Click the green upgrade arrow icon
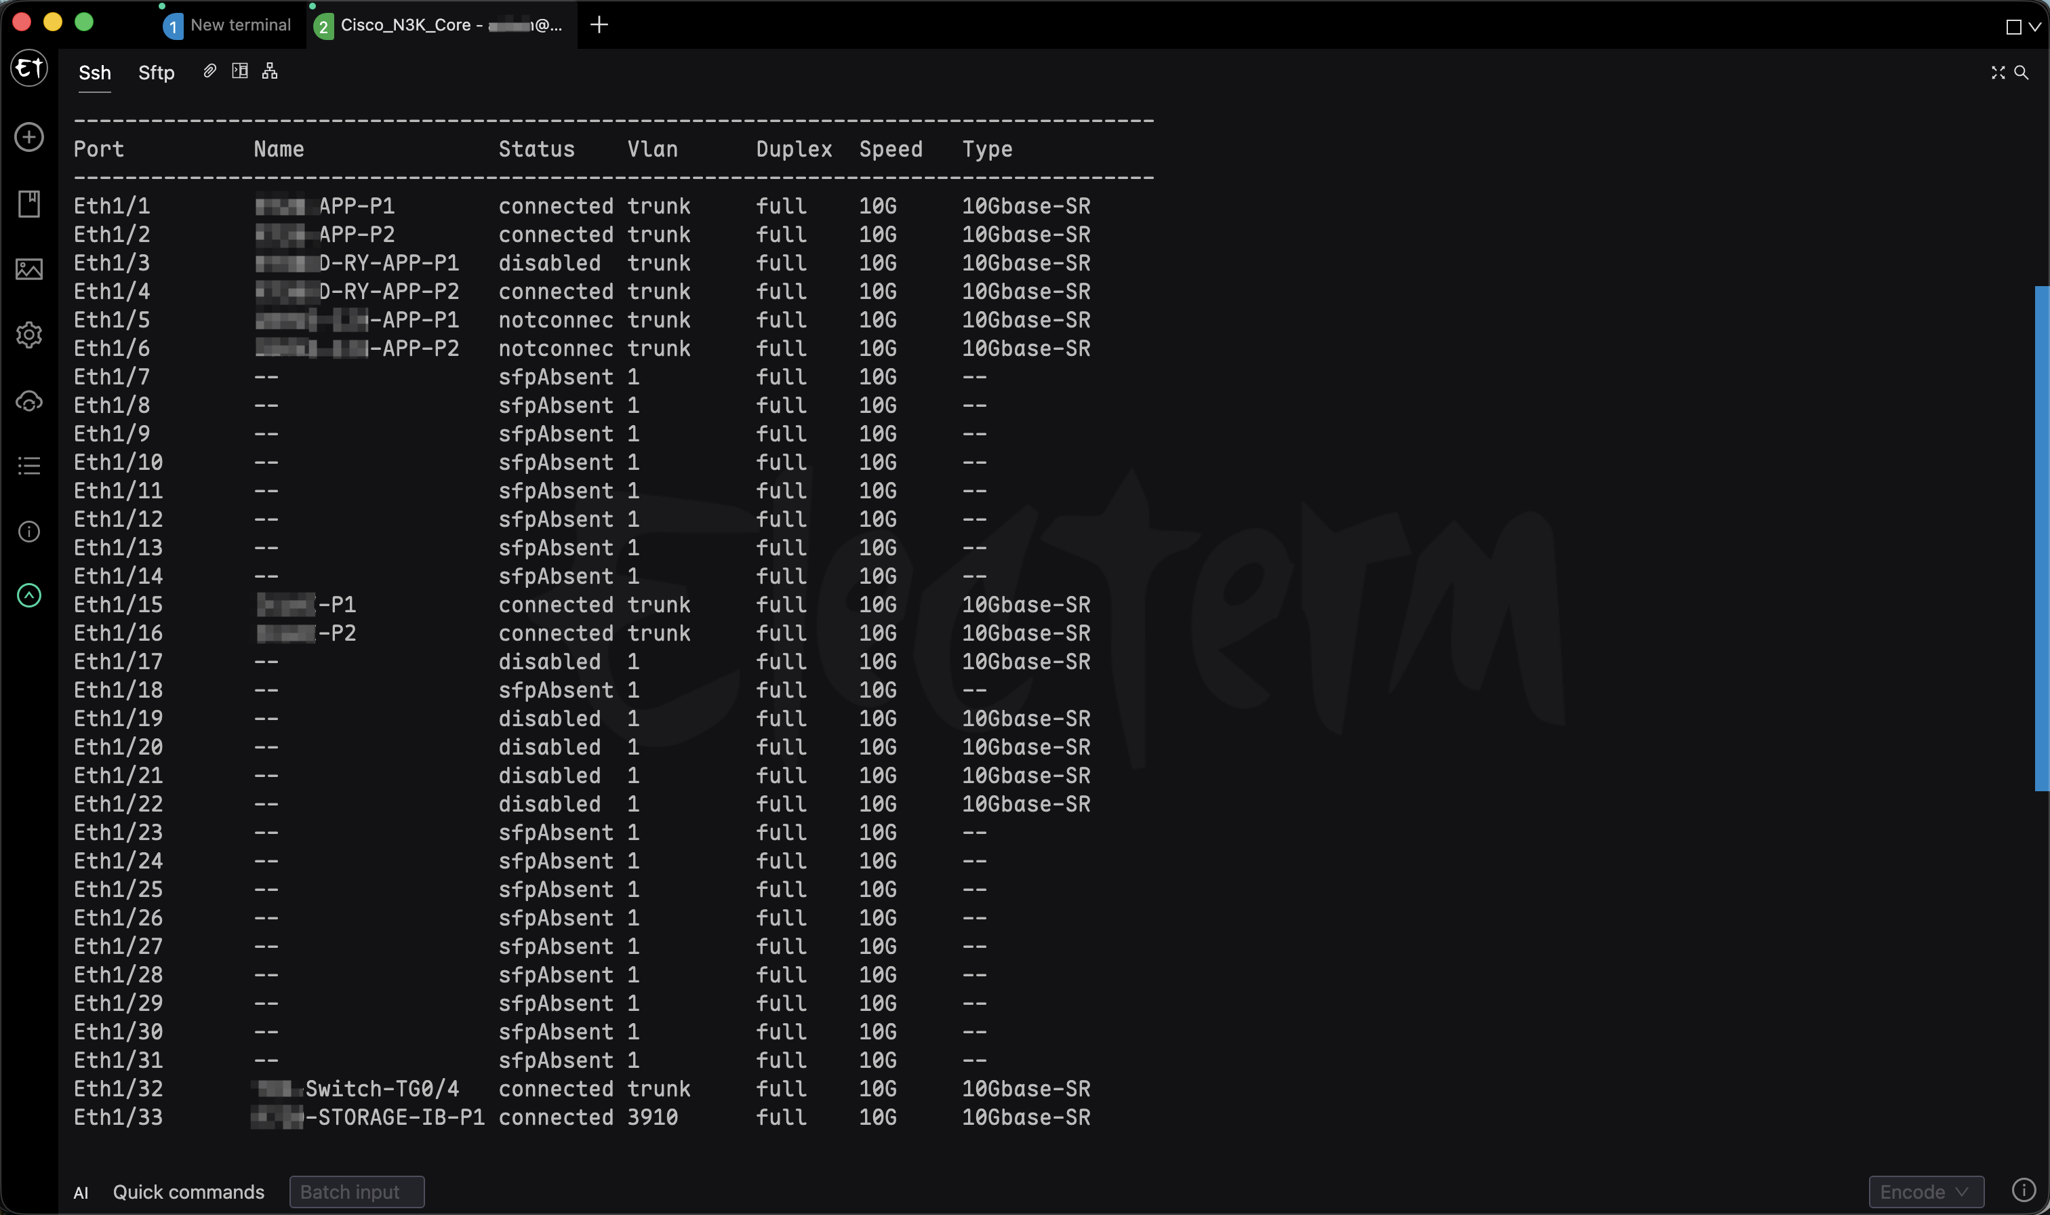This screenshot has height=1215, width=2050. click(x=29, y=595)
